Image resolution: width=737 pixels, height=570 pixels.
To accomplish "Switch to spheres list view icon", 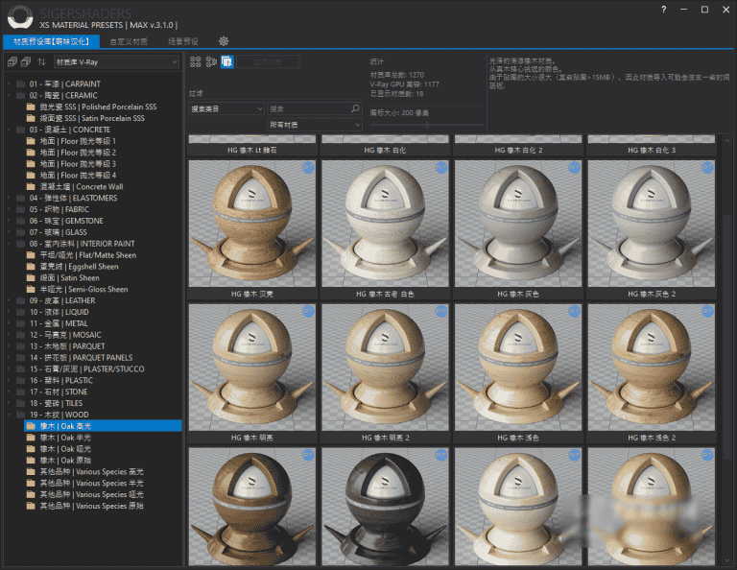I will coord(211,61).
